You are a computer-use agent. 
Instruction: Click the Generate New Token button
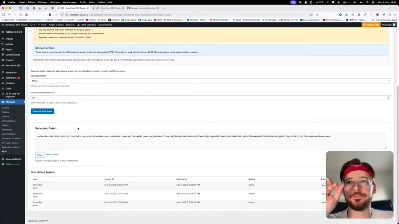coord(42,111)
